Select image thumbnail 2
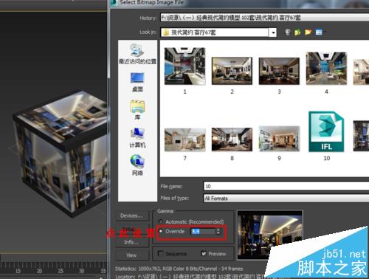369x279 pixels. tap(232, 75)
